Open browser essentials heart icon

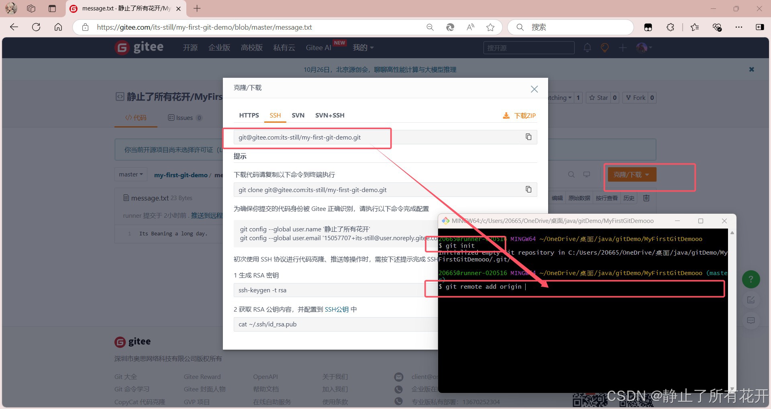pyautogui.click(x=717, y=27)
